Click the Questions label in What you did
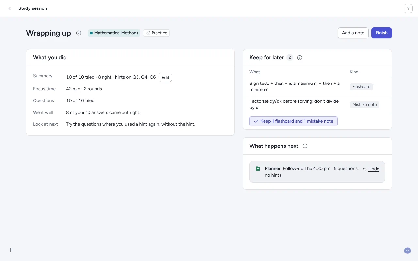Image resolution: width=418 pixels, height=261 pixels. tap(43, 100)
